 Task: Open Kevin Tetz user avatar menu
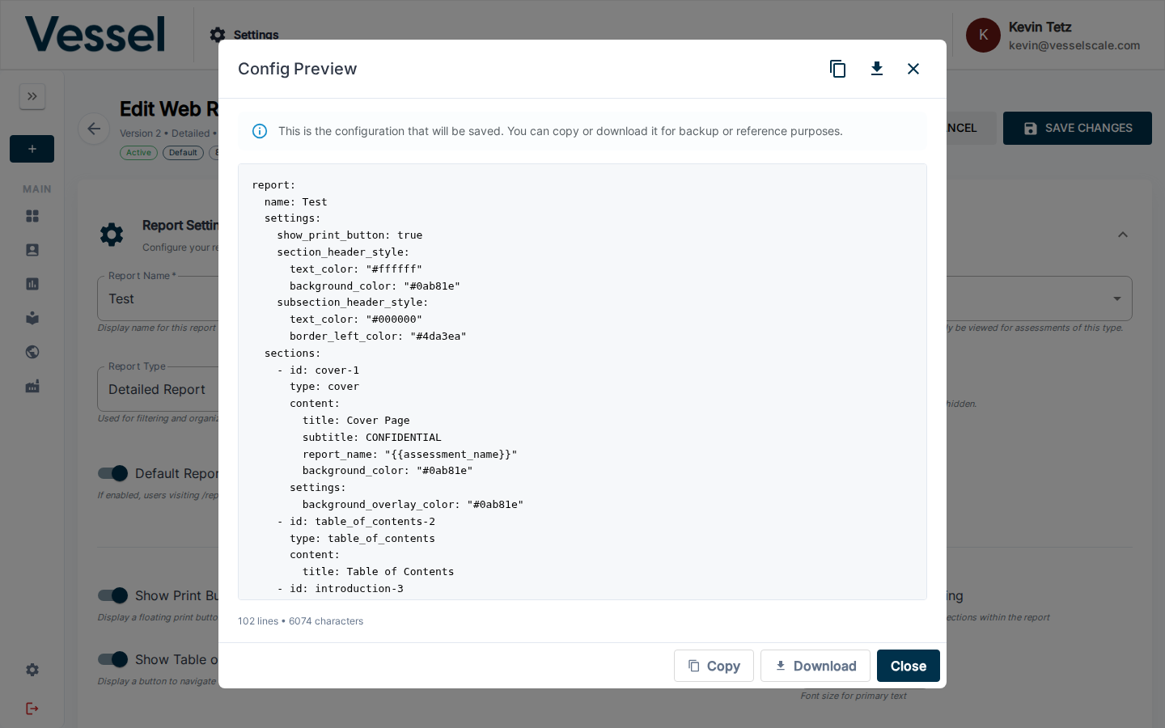tap(983, 35)
